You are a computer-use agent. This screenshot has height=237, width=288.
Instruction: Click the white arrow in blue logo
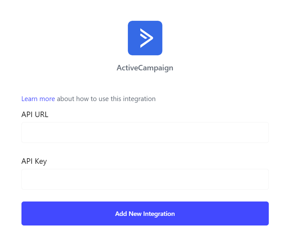pyautogui.click(x=146, y=38)
